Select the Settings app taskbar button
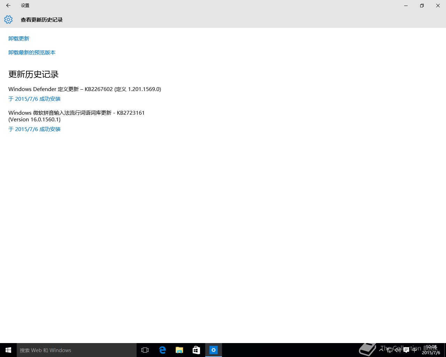 (x=214, y=350)
